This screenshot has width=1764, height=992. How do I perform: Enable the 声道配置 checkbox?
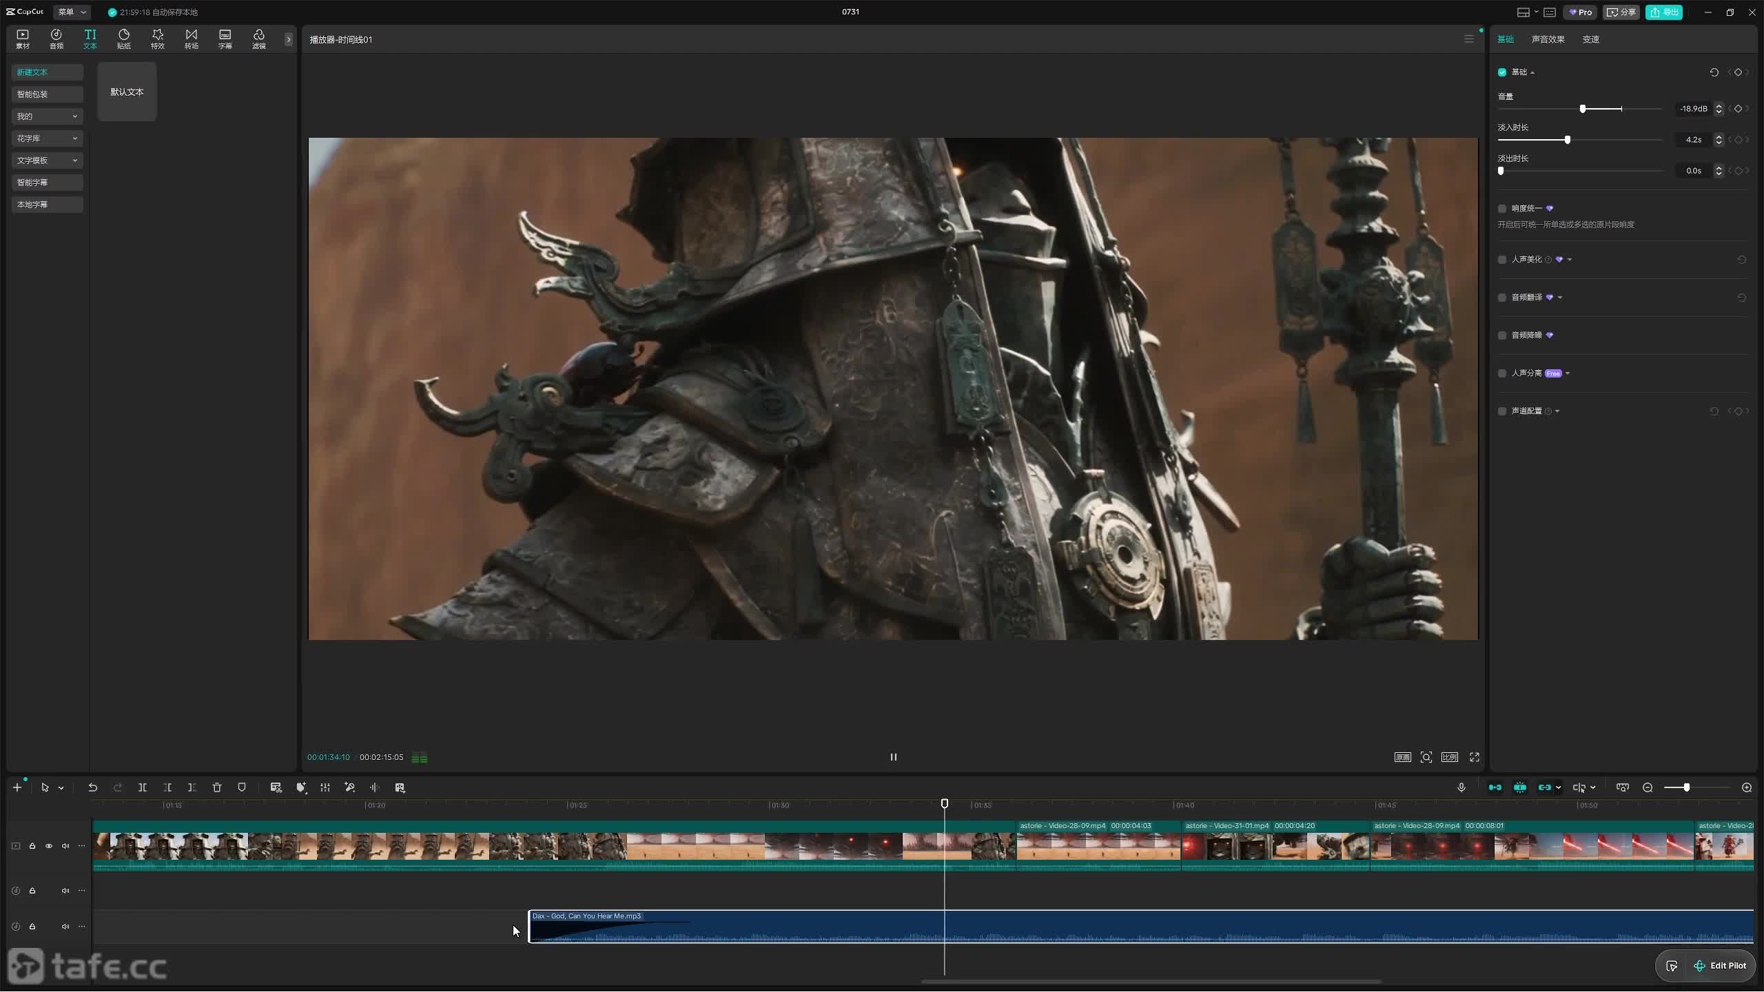[x=1502, y=411]
